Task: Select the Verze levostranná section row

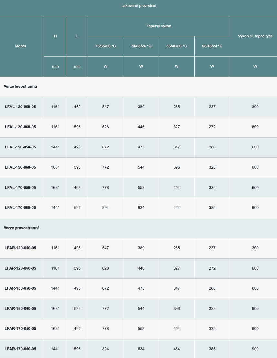Action: pos(20,87)
